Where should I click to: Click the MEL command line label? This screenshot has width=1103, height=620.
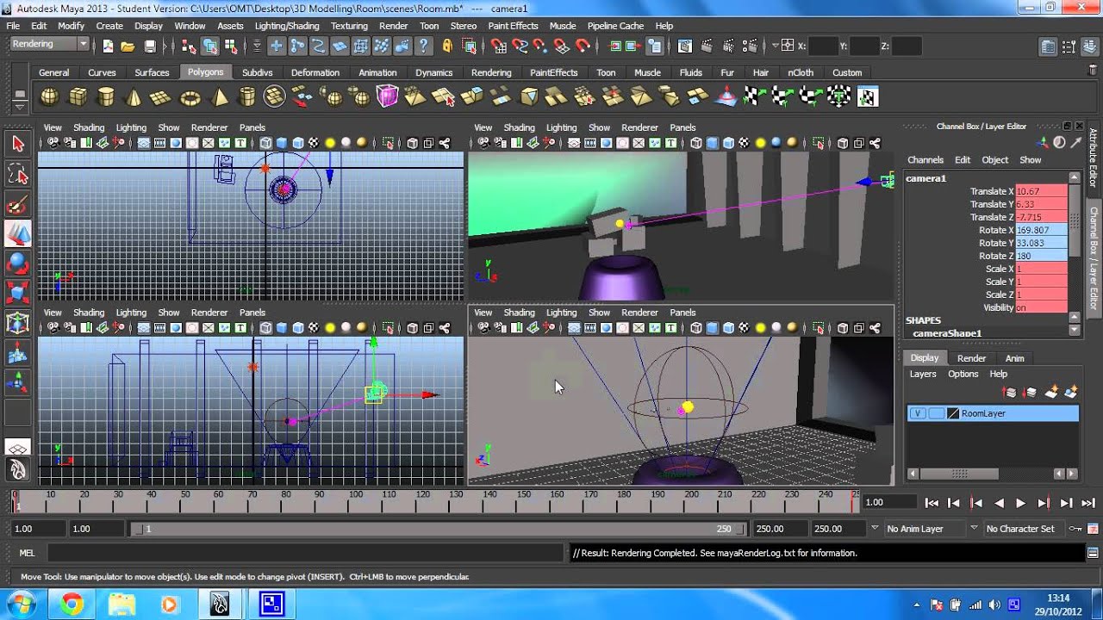(27, 553)
